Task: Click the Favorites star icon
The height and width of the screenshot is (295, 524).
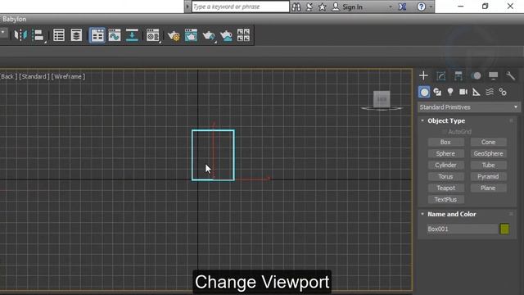Action: click(x=322, y=7)
